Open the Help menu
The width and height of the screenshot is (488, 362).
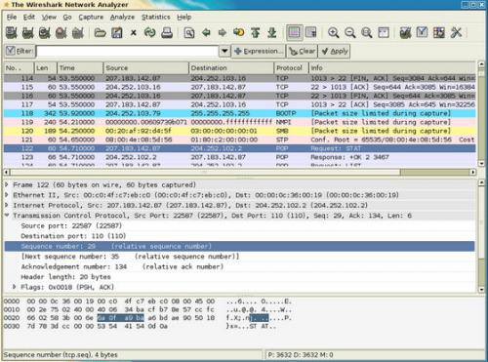click(184, 17)
